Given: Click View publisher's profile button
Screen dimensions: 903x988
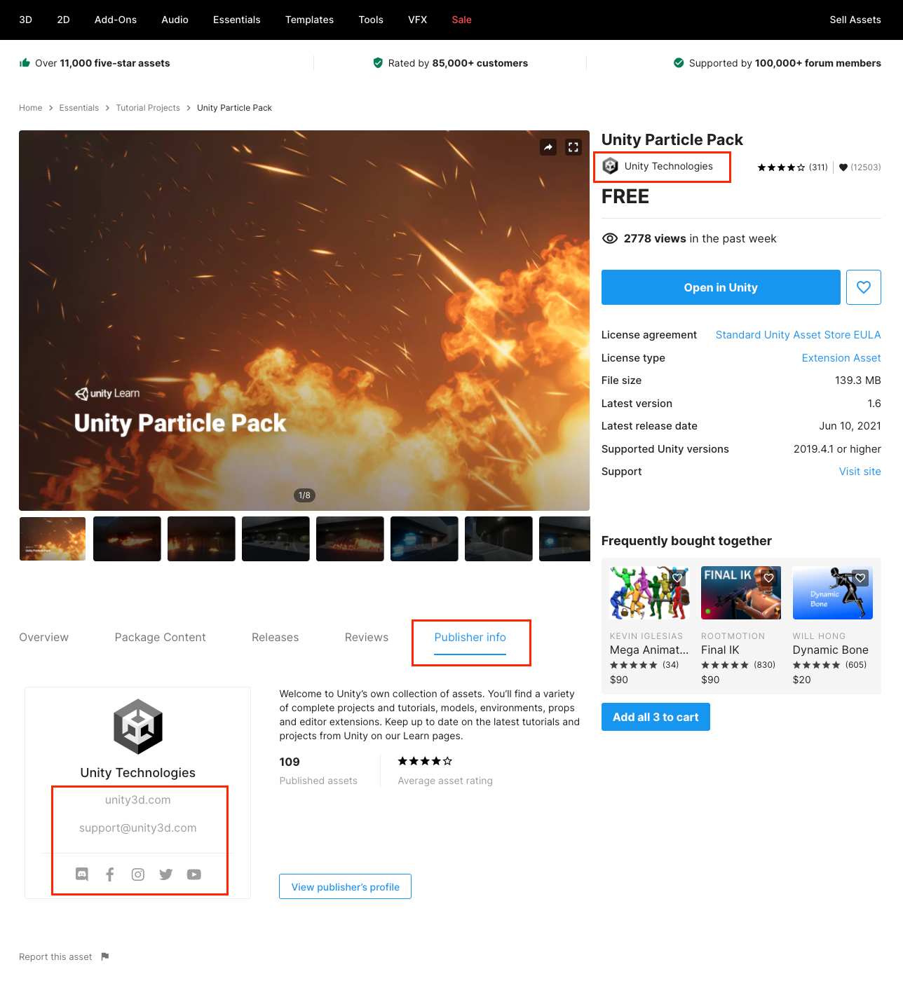Looking at the screenshot, I should pos(345,886).
